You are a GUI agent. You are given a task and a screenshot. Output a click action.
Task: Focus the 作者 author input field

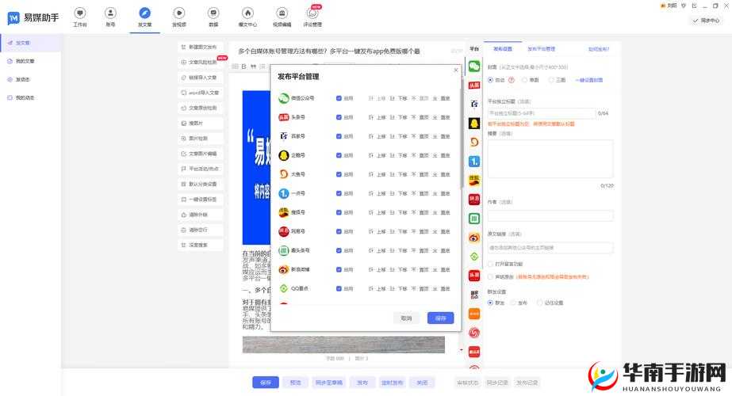pyautogui.click(x=550, y=215)
